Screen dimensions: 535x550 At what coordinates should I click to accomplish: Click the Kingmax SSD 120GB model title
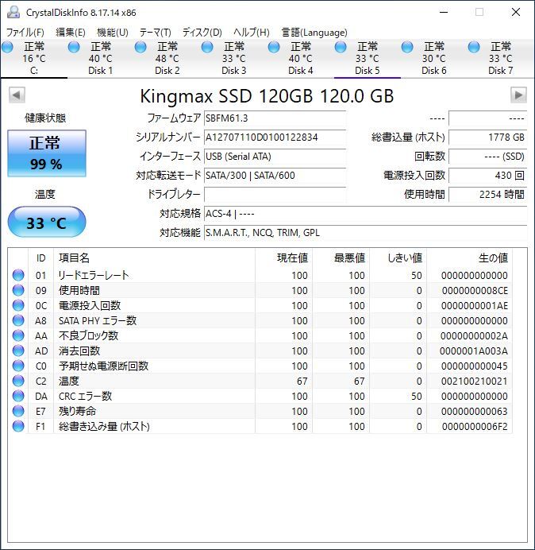[267, 96]
